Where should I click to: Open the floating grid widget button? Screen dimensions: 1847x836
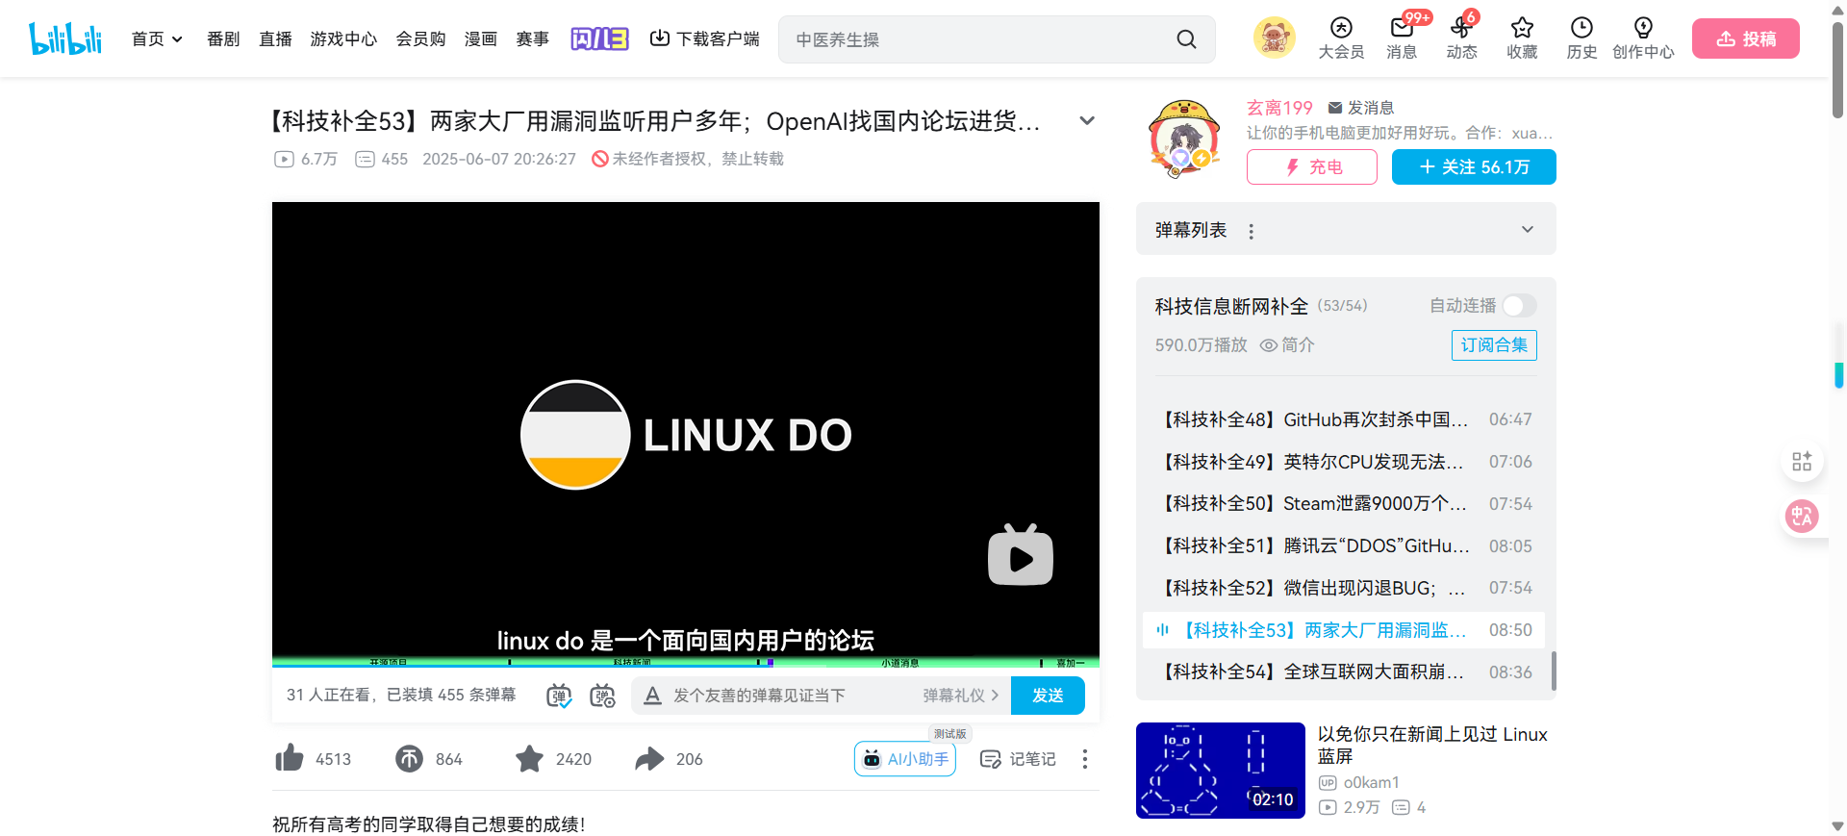(1801, 462)
